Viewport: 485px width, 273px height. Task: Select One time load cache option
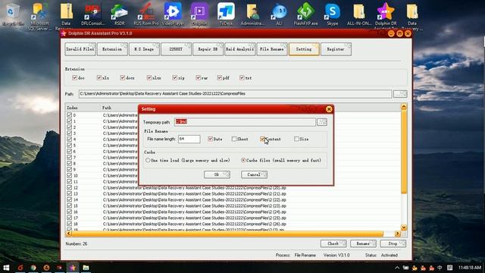tap(148, 160)
